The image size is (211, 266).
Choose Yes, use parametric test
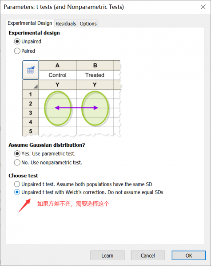[45, 154]
